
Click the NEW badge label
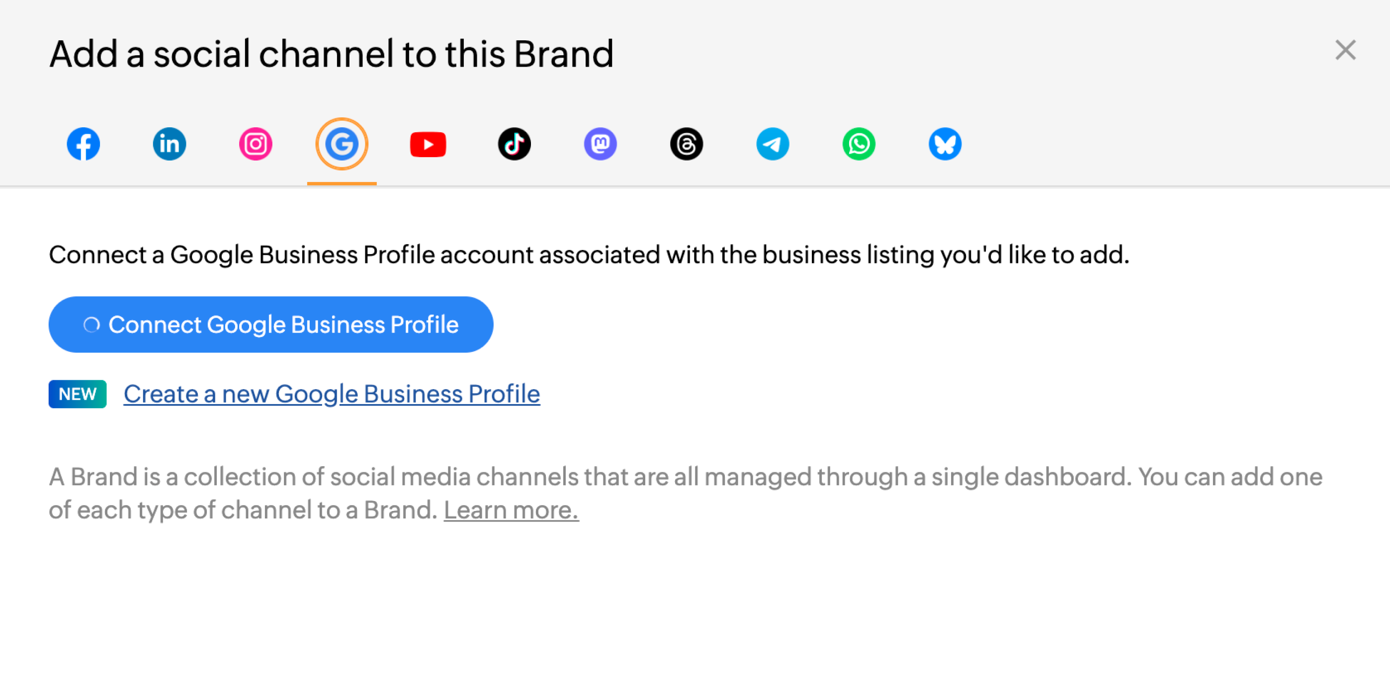click(78, 394)
